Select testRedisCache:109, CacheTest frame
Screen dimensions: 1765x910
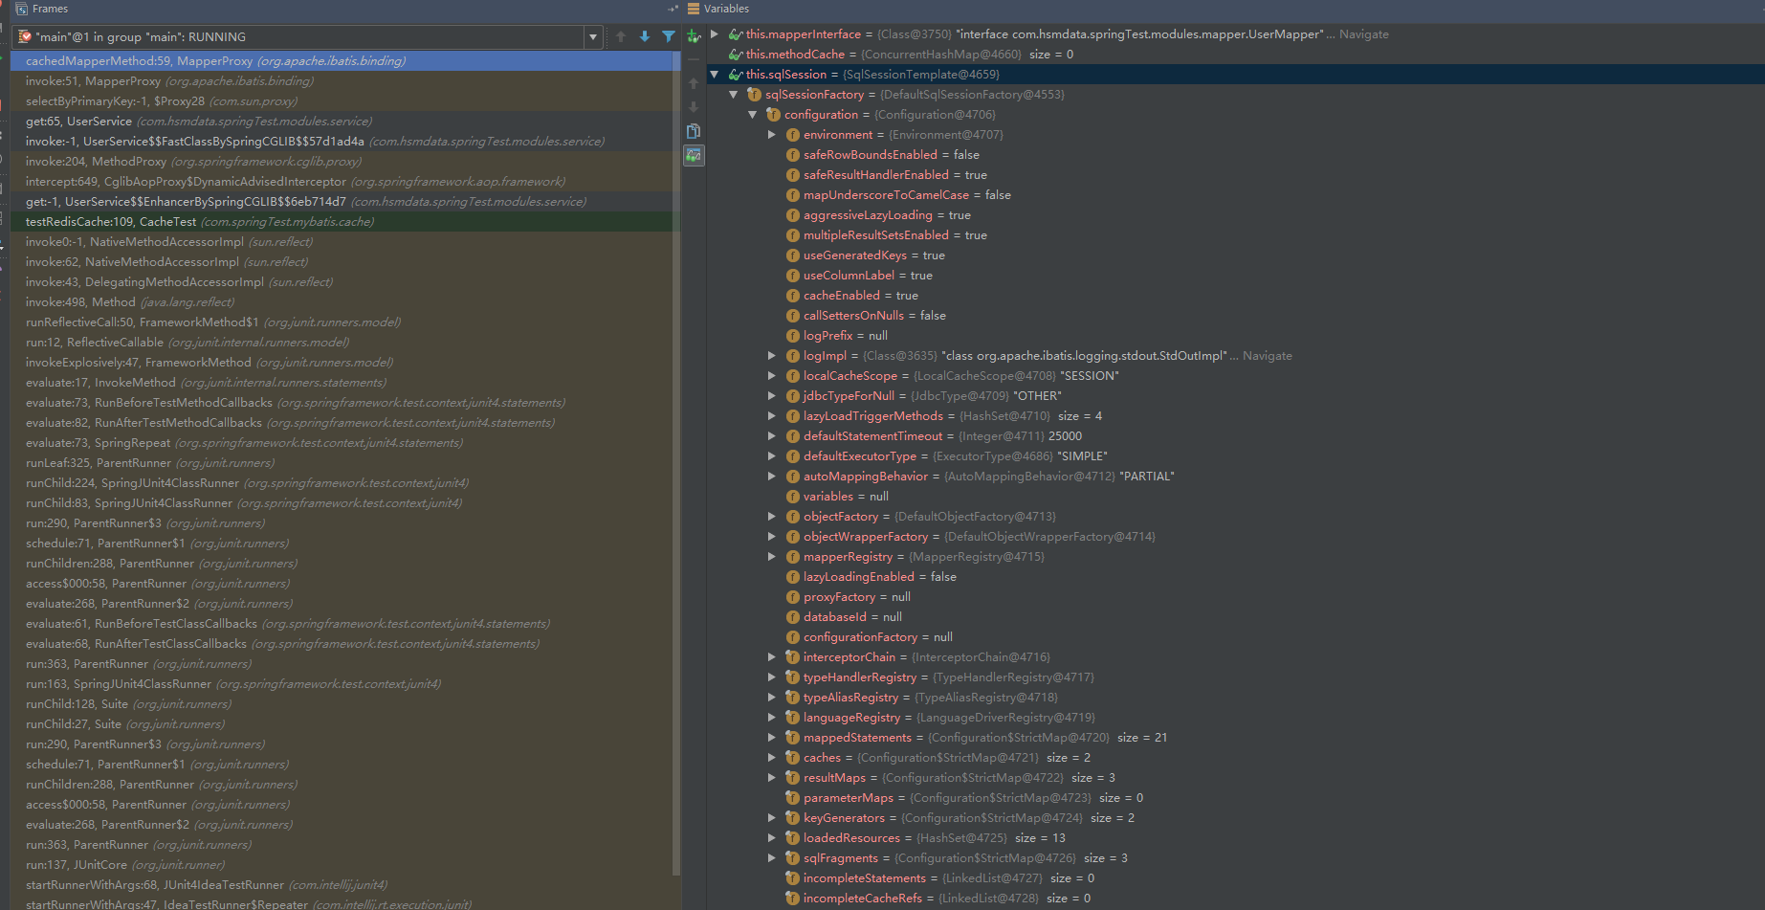click(x=342, y=222)
